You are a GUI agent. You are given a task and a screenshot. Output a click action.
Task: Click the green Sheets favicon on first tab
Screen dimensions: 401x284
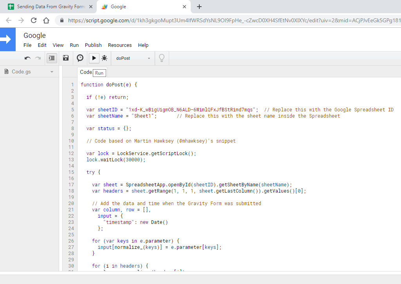point(11,7)
